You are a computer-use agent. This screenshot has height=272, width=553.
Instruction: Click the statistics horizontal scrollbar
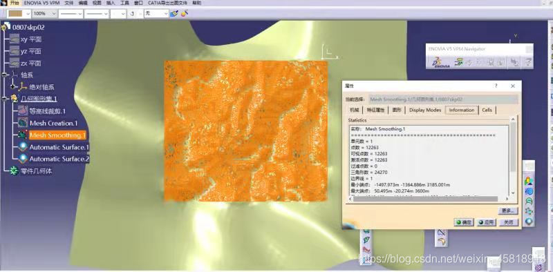click(x=426, y=199)
